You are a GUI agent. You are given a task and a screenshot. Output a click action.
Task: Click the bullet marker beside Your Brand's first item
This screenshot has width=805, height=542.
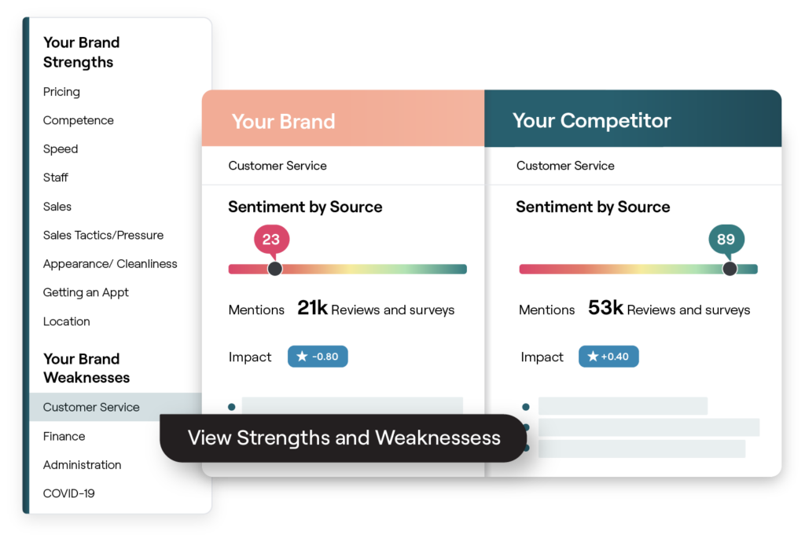pos(231,407)
